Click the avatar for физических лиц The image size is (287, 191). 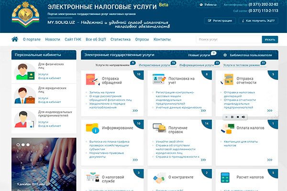coord(24,72)
